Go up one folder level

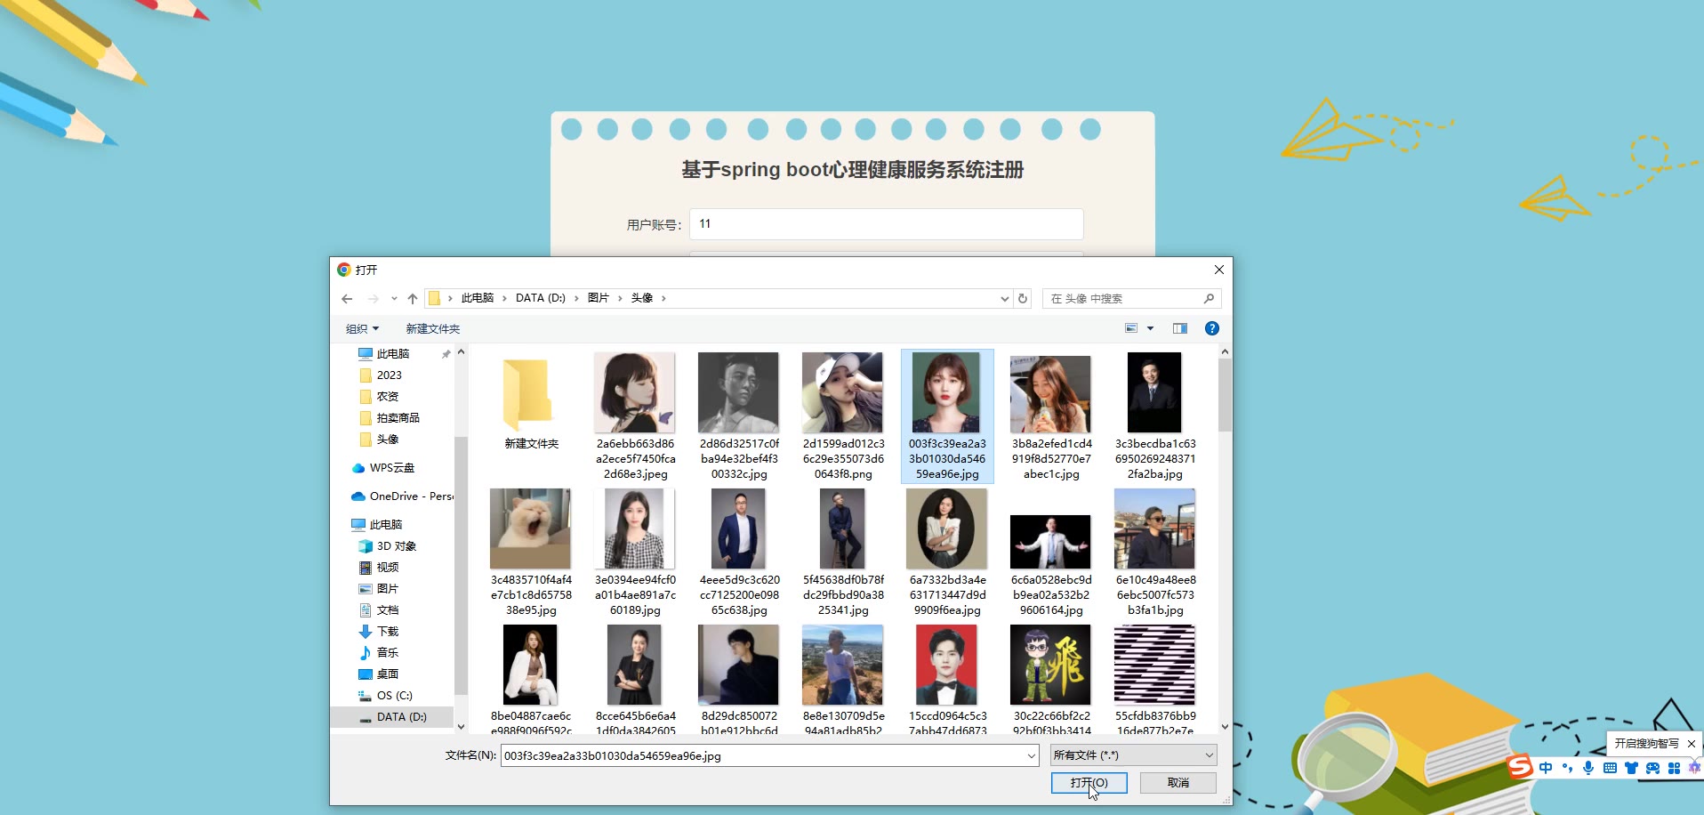[x=412, y=299]
